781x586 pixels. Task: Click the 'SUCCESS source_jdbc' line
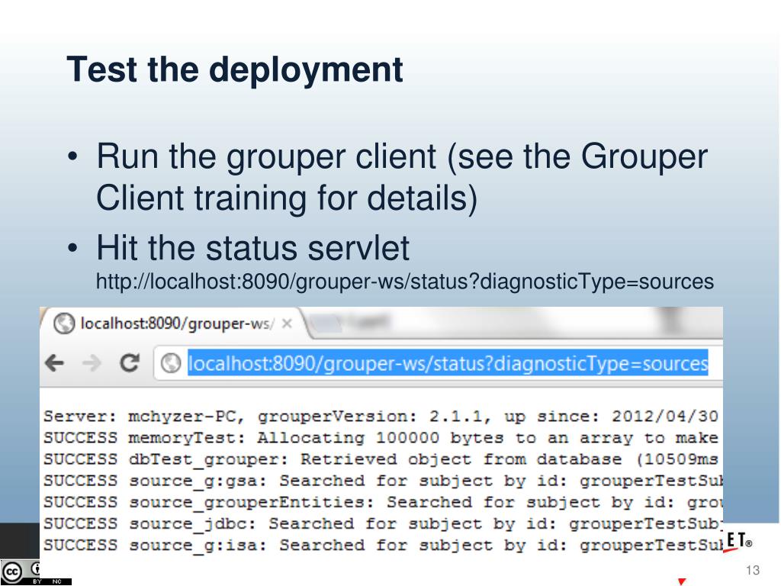(383, 523)
